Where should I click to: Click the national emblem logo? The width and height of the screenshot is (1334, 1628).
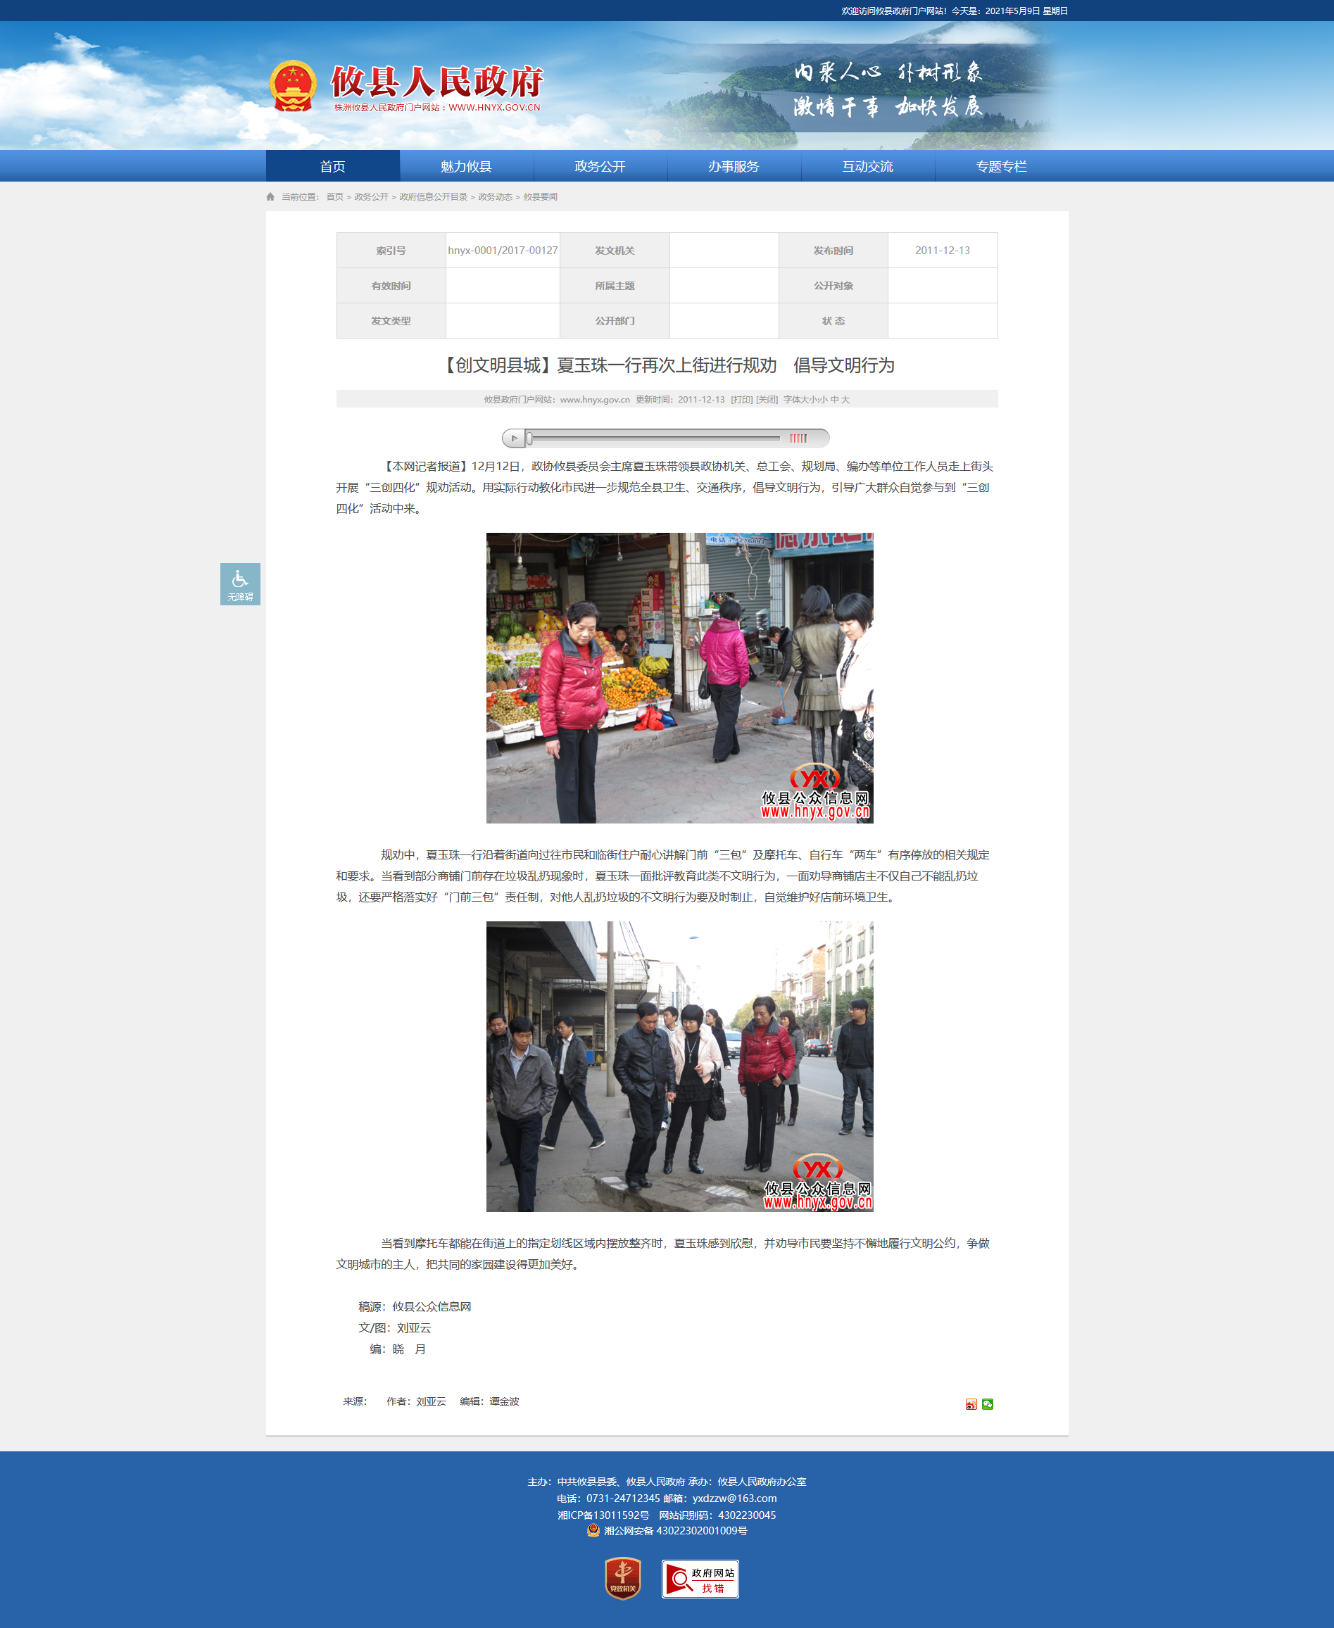point(293,86)
